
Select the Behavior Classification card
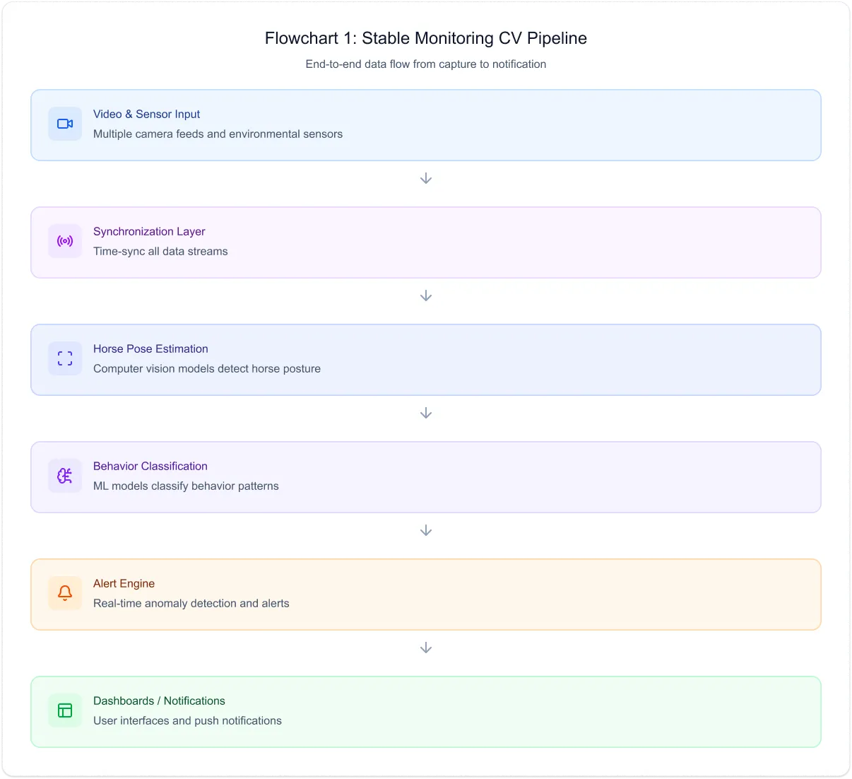(x=425, y=476)
